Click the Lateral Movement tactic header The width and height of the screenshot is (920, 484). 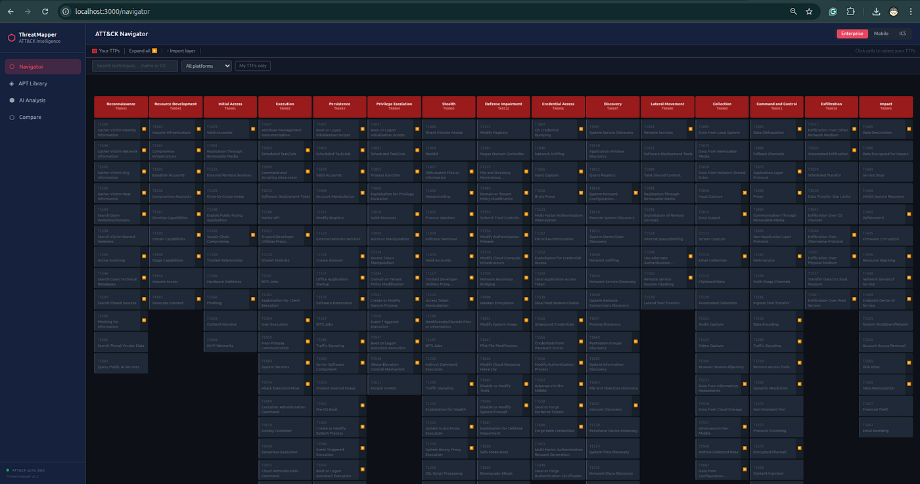coord(668,106)
